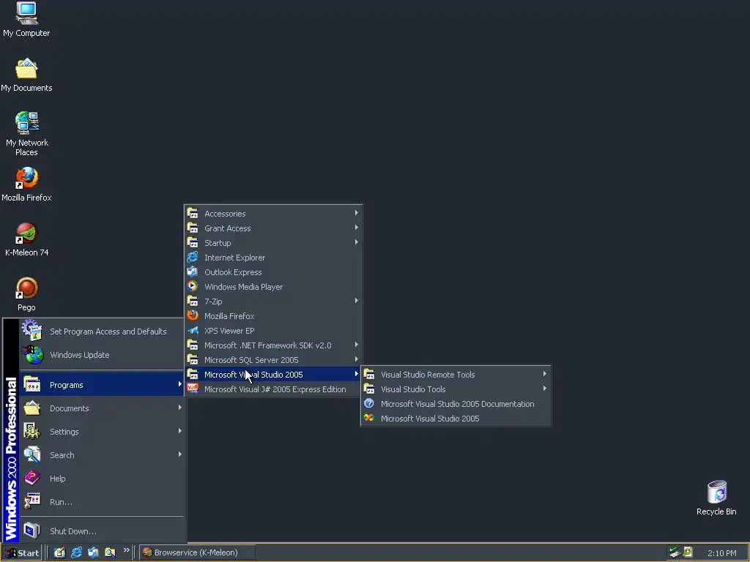This screenshot has height=562, width=750.
Task: Expand the Programs entry in the Start menu
Action: coord(102,385)
